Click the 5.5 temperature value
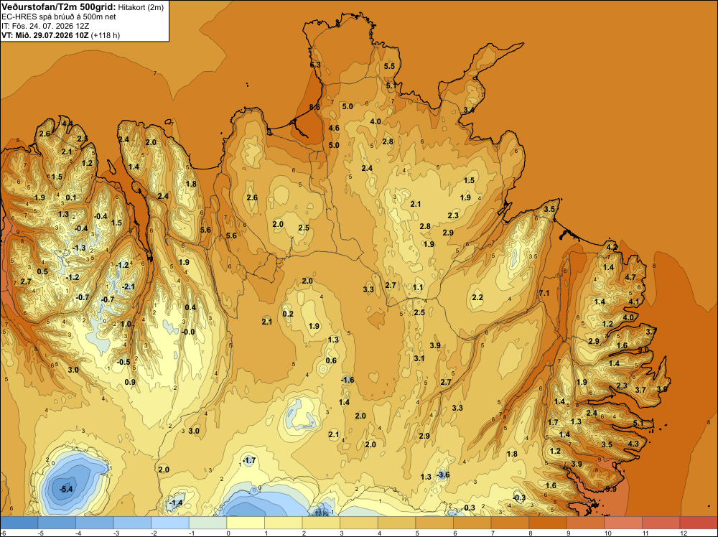 click(x=389, y=66)
